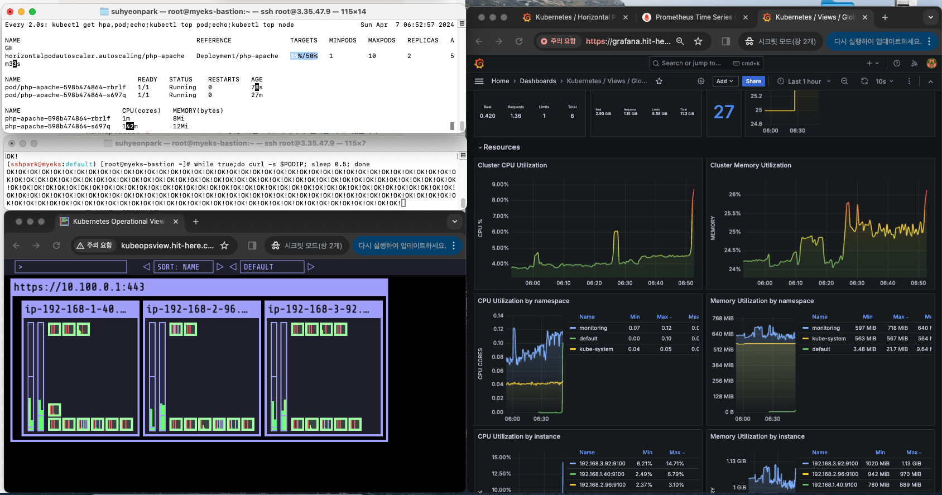Open the Grafana home logo

tap(479, 64)
